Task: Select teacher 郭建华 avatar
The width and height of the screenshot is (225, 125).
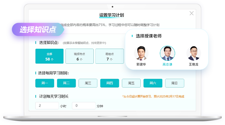Action: click(x=141, y=53)
